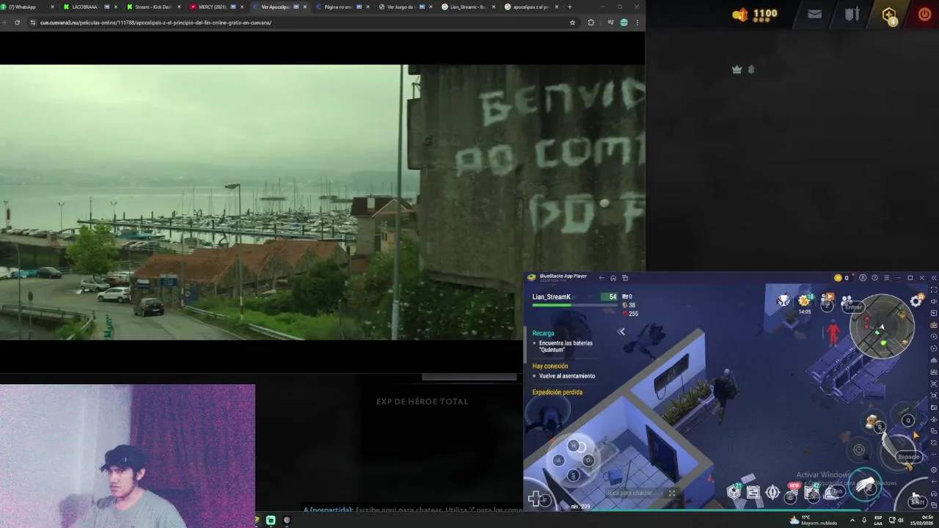This screenshot has width=939, height=528.
Task: Click the browser address bar URL
Action: coord(156,23)
